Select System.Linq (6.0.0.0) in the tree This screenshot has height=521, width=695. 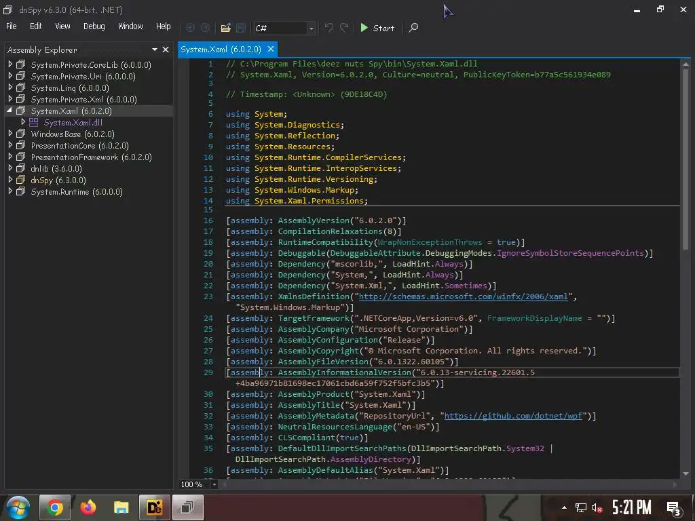70,88
